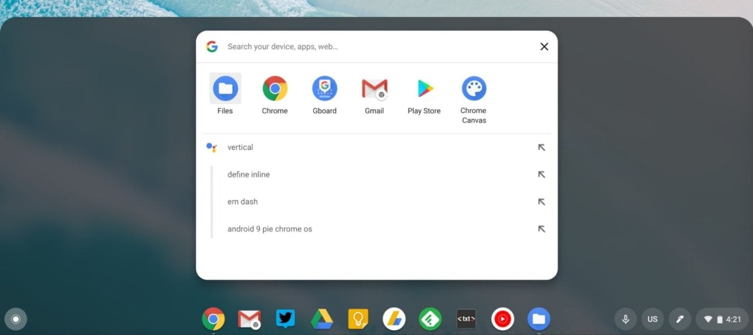Select 'android 9 pie chrome os' suggestion
Image resolution: width=753 pixels, height=335 pixels.
(x=376, y=229)
